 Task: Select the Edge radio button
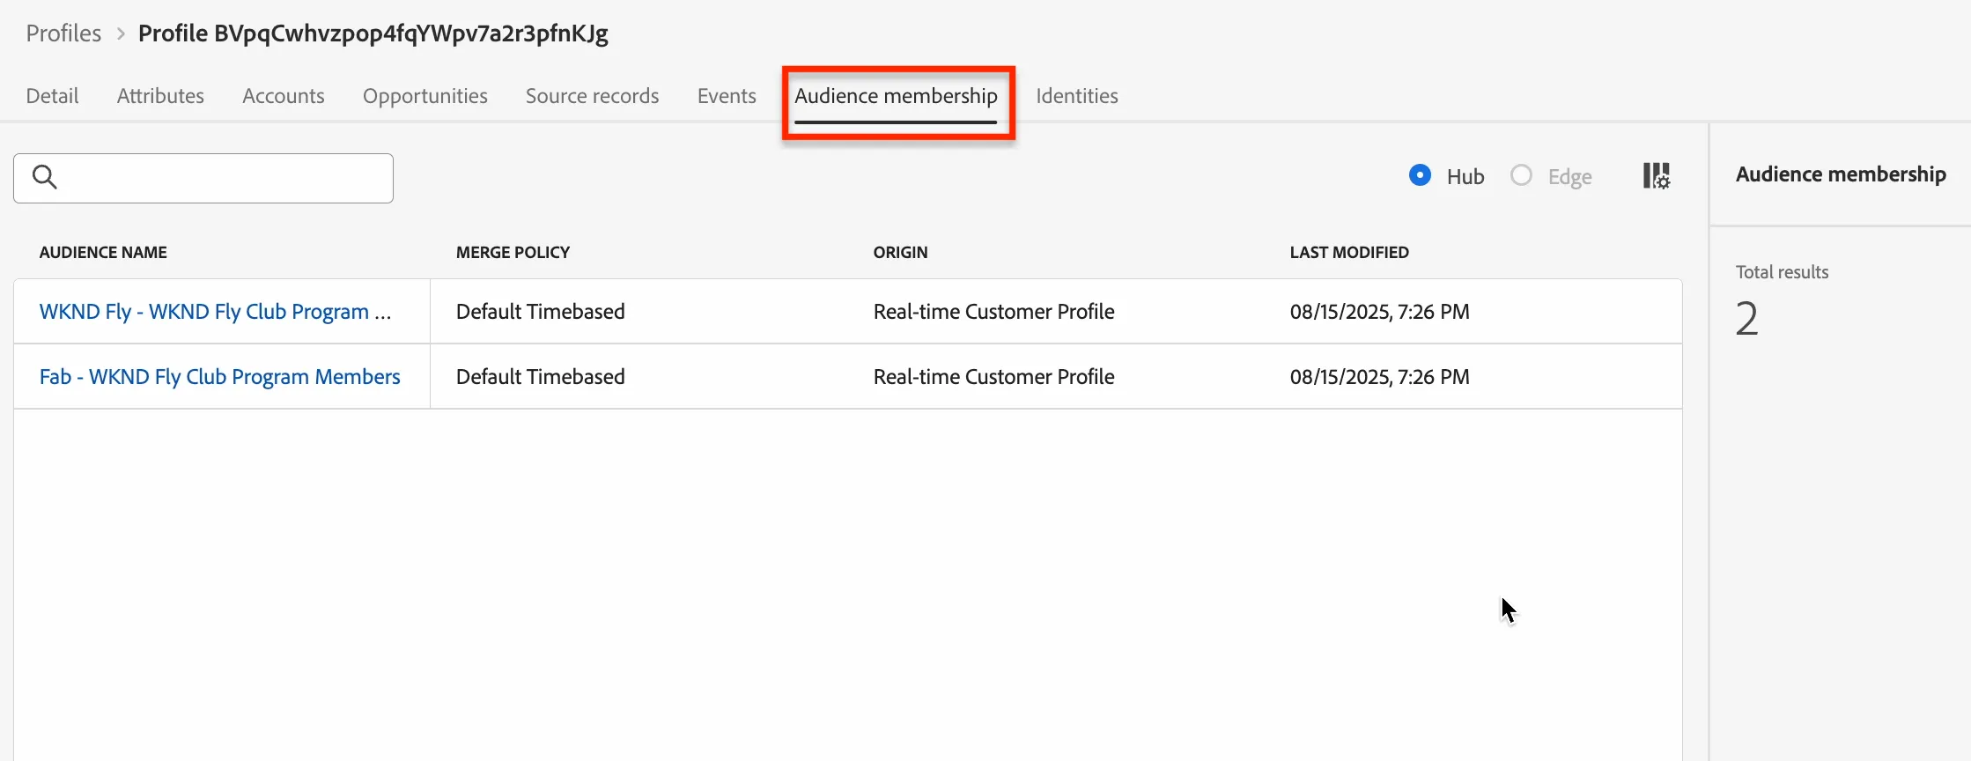pos(1521,175)
